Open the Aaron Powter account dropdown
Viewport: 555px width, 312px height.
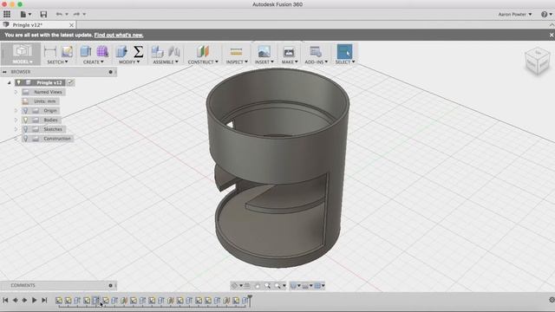pyautogui.click(x=515, y=15)
